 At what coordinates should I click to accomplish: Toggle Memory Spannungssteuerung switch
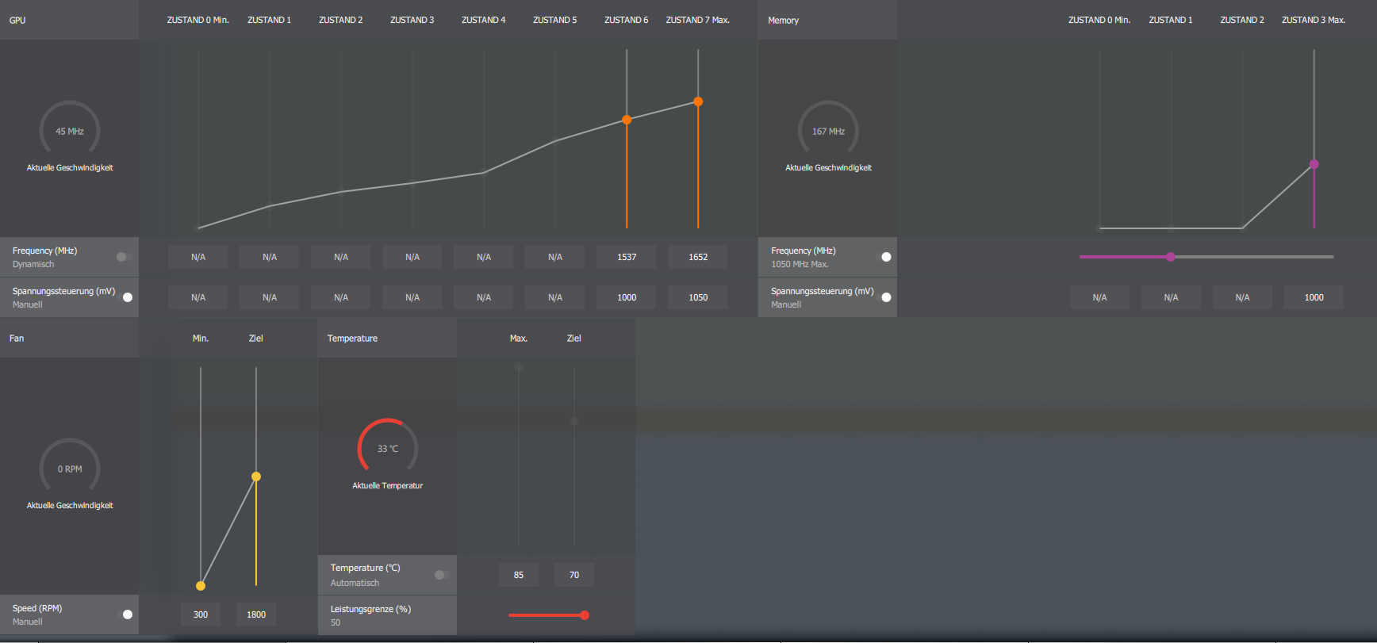point(882,297)
